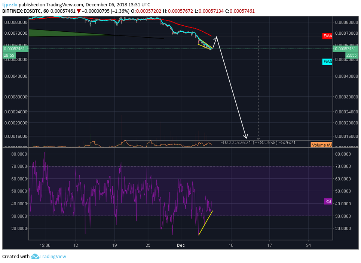Click 0.00016000 on the left price axis
This screenshot has height=263, width=361.
click(16, 136)
